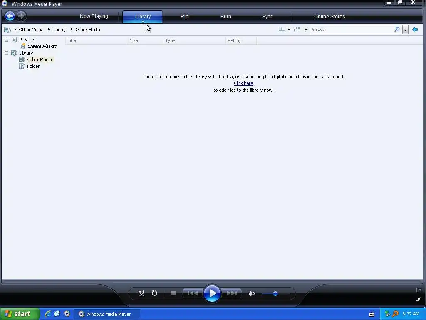426x320 pixels.
Task: Select Playlists in the navigation tree
Action: pyautogui.click(x=27, y=40)
